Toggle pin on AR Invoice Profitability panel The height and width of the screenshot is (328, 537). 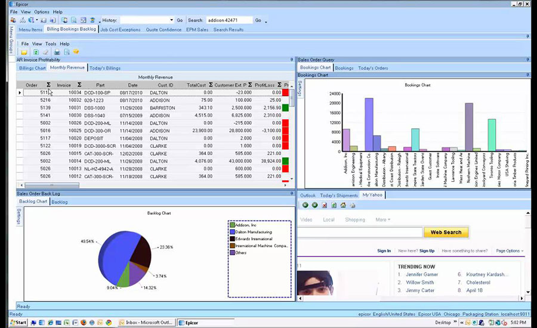pos(291,60)
